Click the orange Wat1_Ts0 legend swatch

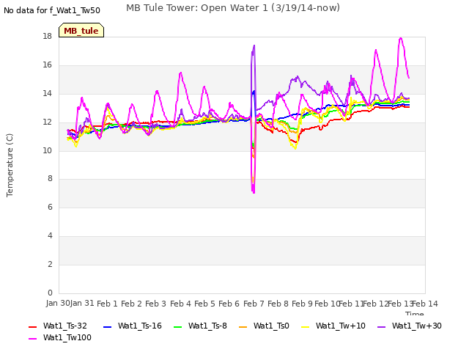point(243,327)
